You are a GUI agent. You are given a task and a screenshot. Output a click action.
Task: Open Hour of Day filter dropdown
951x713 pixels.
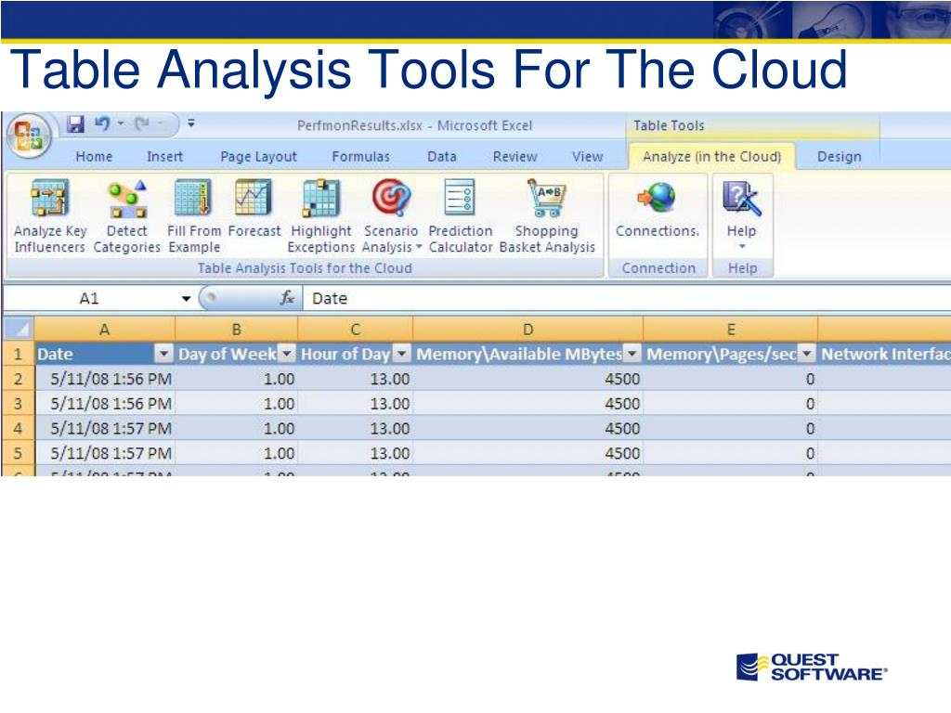[x=401, y=354]
